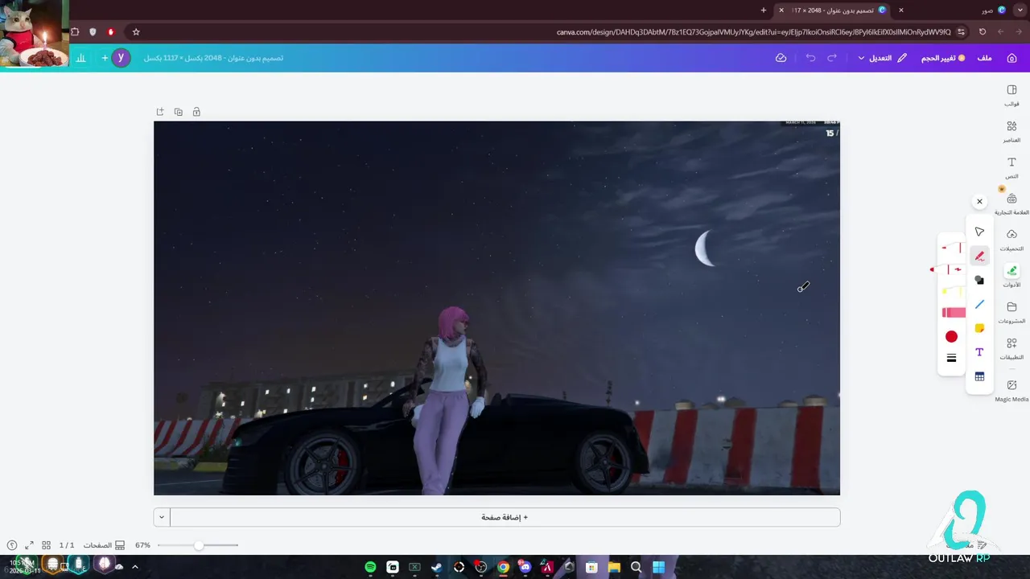Select the pointer tool in the draw toolbar
This screenshot has height=579, width=1030.
(979, 232)
